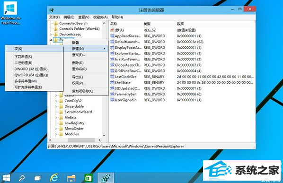The height and width of the screenshot is (183, 283).
Task: Click the DisplayToastAt value icon
Action: [112, 48]
